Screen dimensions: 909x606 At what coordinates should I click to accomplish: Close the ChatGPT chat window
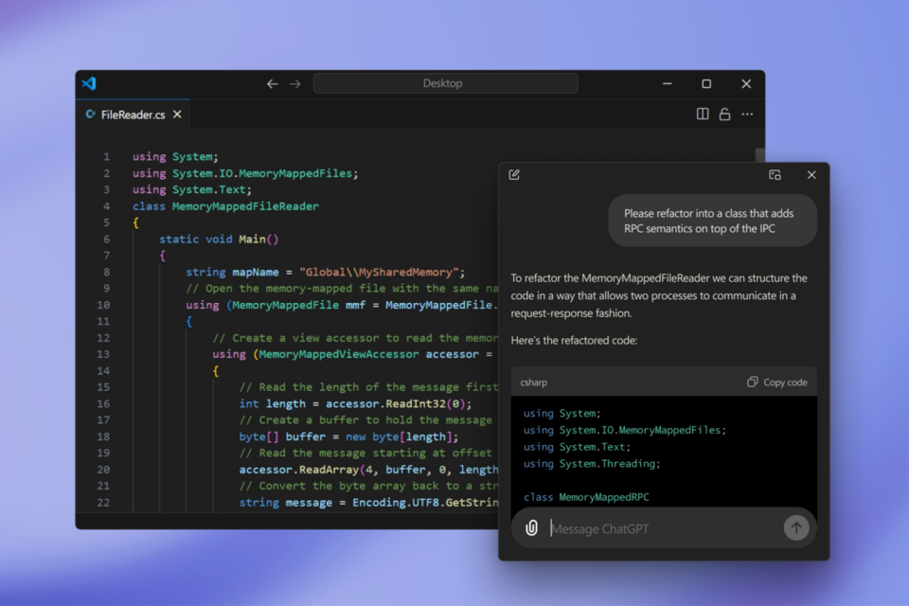pyautogui.click(x=811, y=174)
